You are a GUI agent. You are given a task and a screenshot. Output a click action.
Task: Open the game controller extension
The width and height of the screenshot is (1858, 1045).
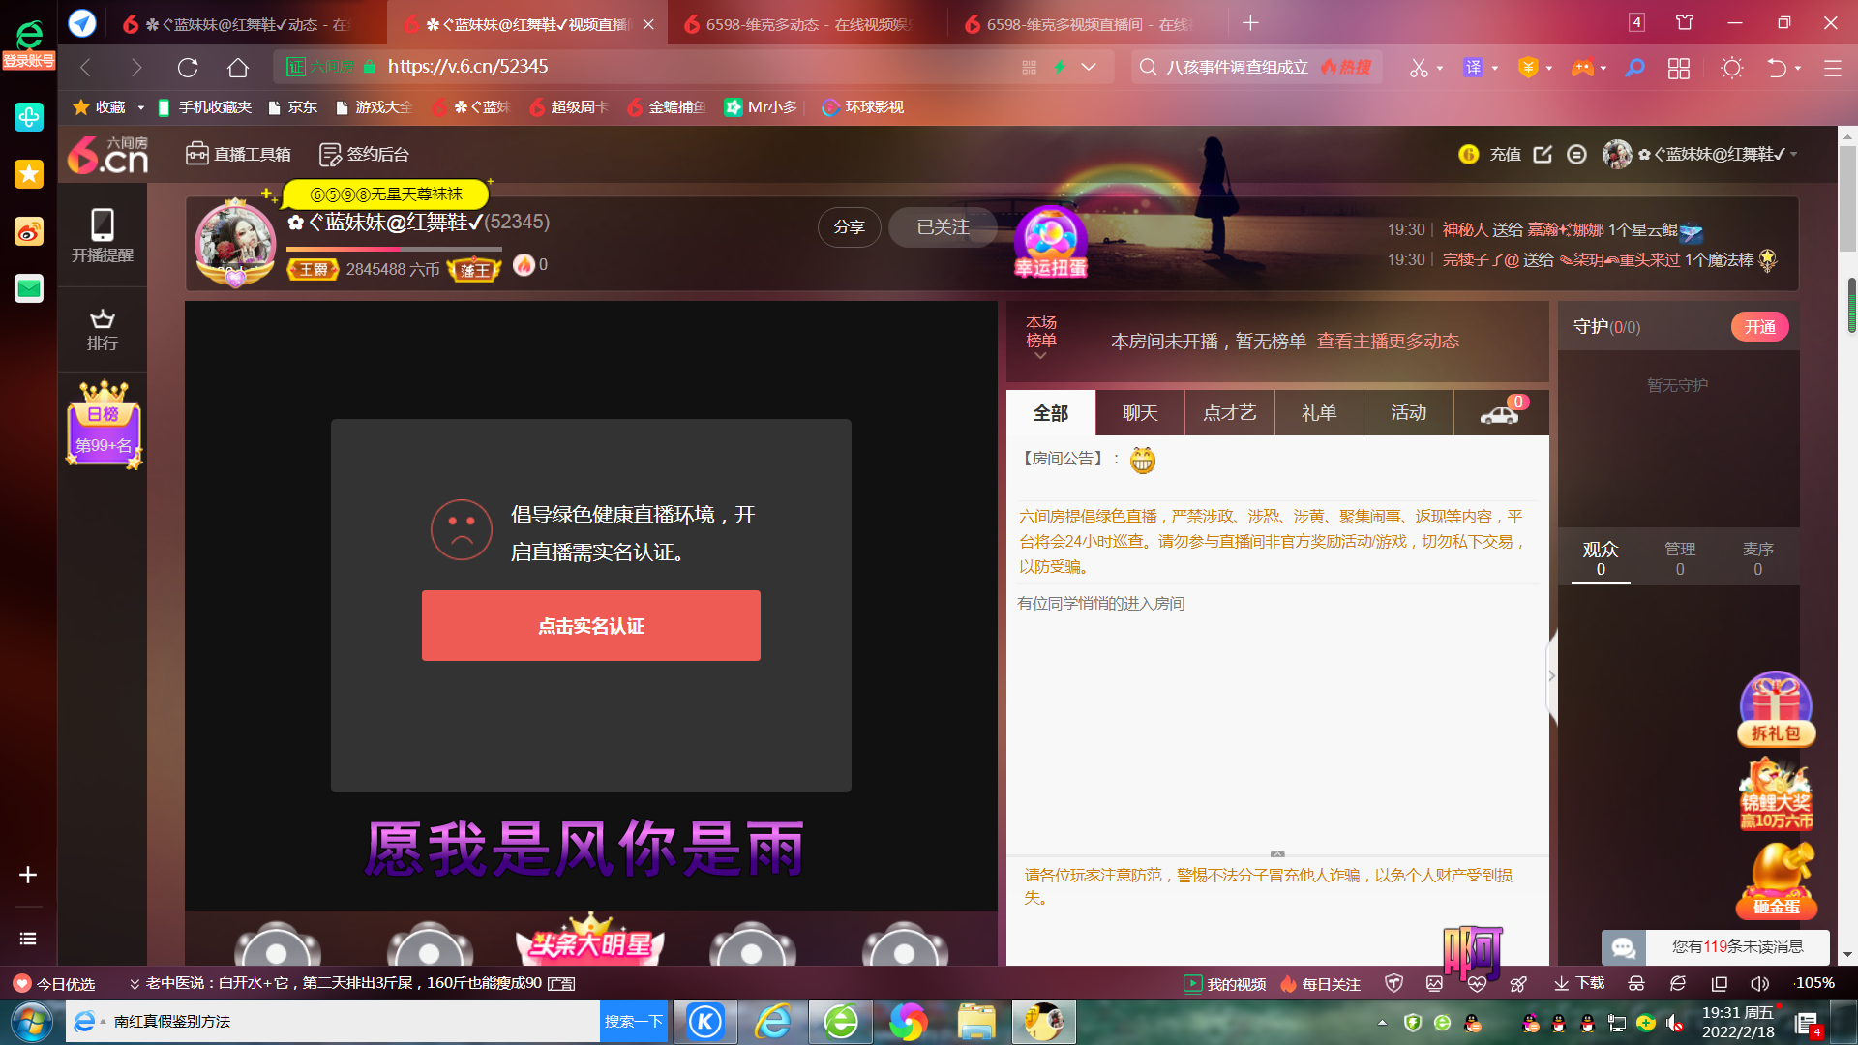(1582, 68)
